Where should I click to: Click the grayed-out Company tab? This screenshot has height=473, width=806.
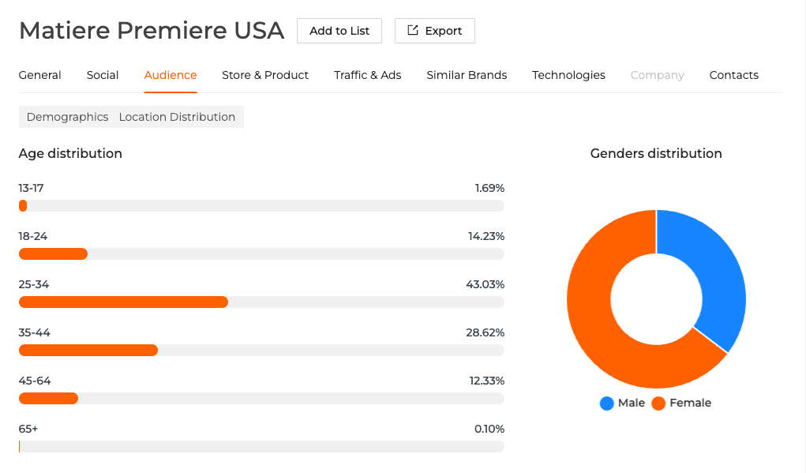(x=657, y=75)
